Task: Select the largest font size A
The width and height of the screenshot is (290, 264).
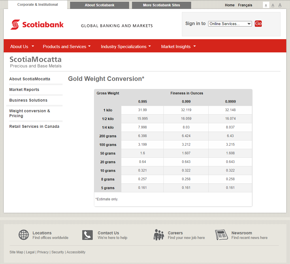Action: point(280,5)
